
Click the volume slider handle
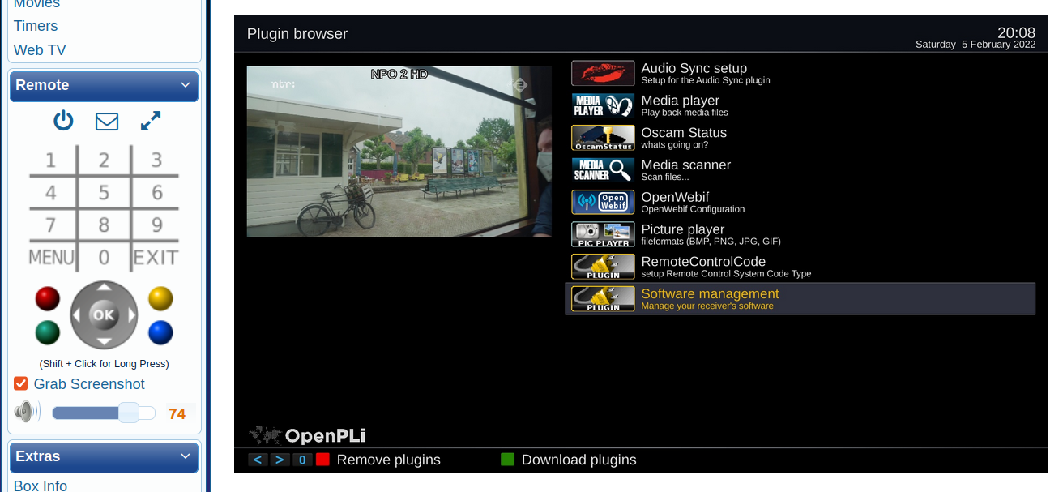(x=129, y=413)
